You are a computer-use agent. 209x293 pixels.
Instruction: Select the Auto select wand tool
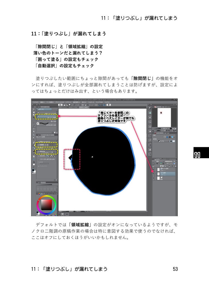34,123
